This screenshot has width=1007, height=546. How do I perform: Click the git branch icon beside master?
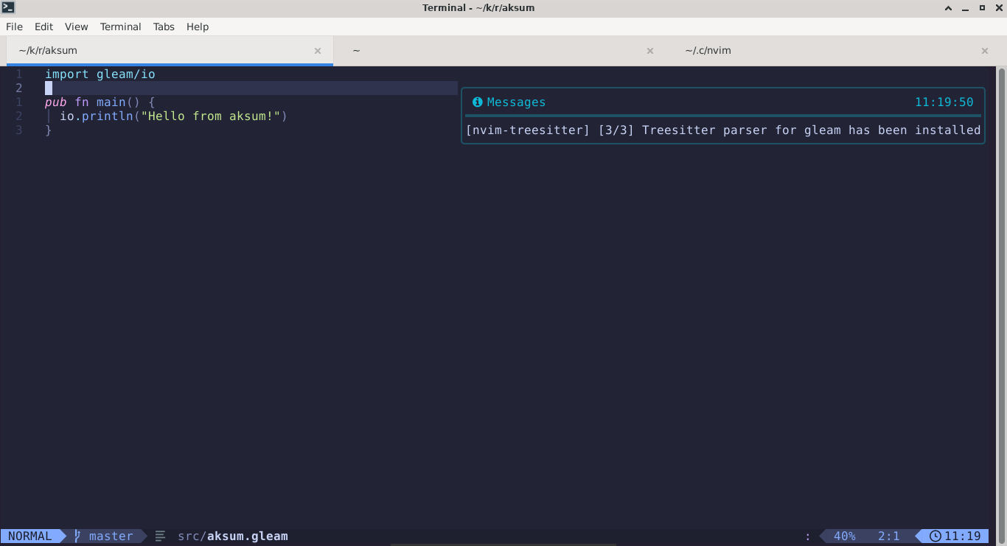click(x=77, y=536)
